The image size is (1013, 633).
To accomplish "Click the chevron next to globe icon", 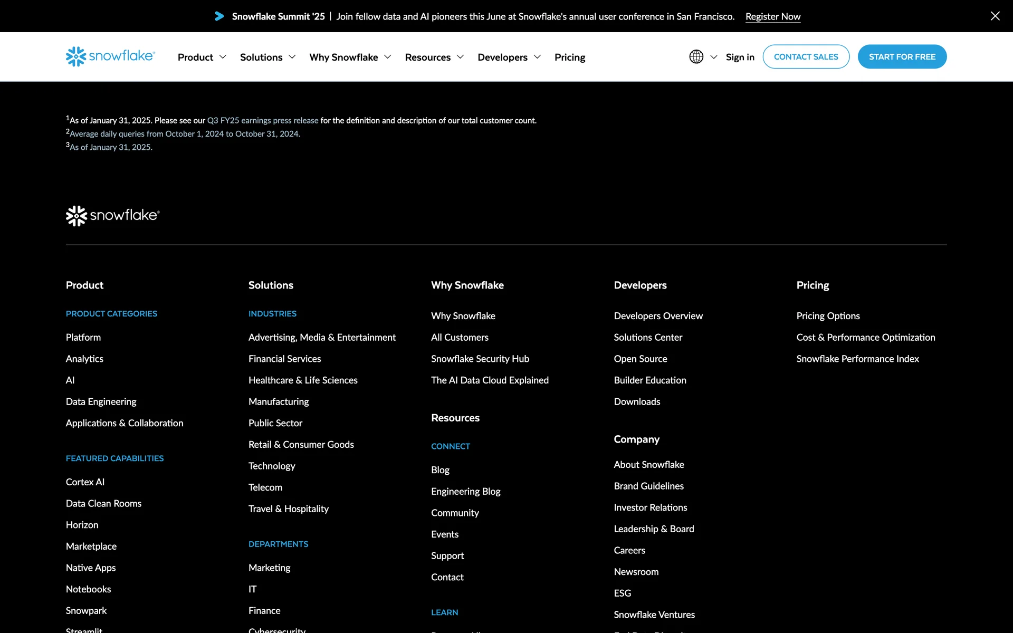I will pyautogui.click(x=714, y=57).
